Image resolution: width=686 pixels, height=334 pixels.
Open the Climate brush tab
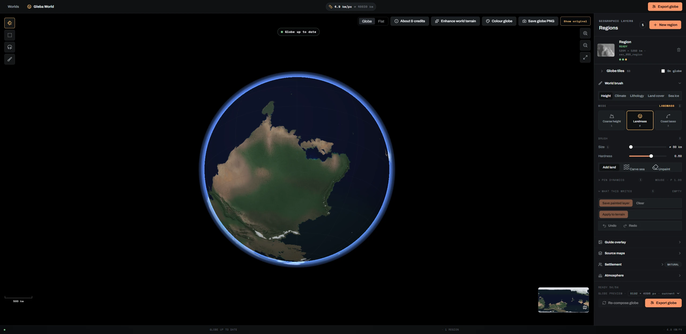tap(620, 96)
